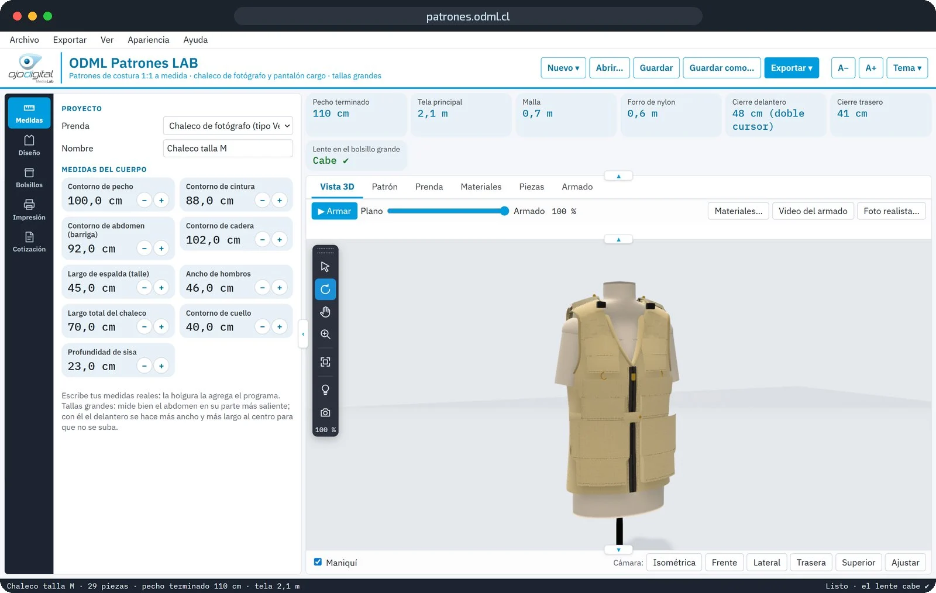Click the Foto realista... button
The height and width of the screenshot is (593, 936).
[x=891, y=211]
